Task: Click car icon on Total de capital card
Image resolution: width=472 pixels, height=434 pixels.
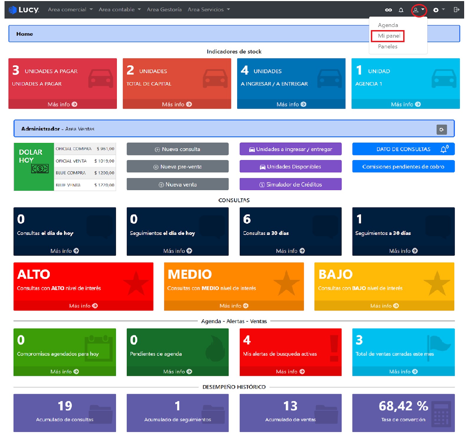Action: pos(215,78)
